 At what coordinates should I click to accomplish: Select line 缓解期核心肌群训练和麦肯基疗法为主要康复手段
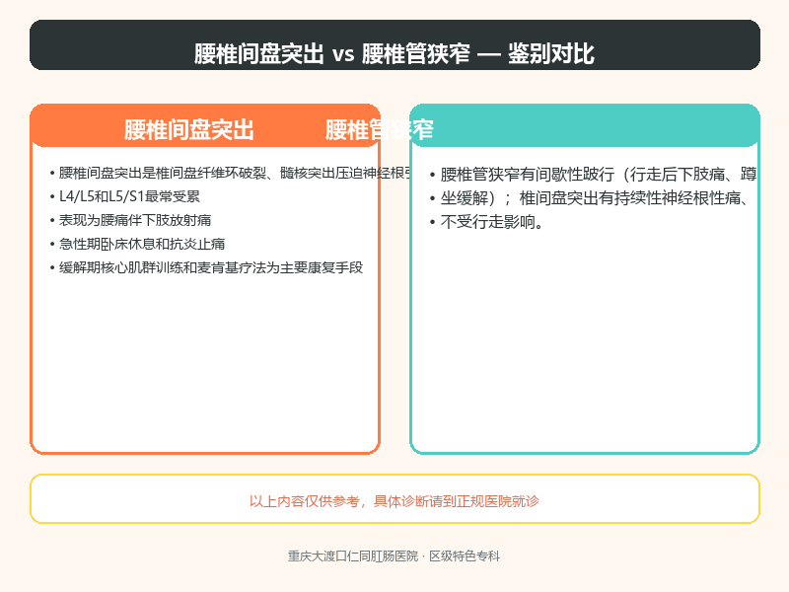[206, 267]
